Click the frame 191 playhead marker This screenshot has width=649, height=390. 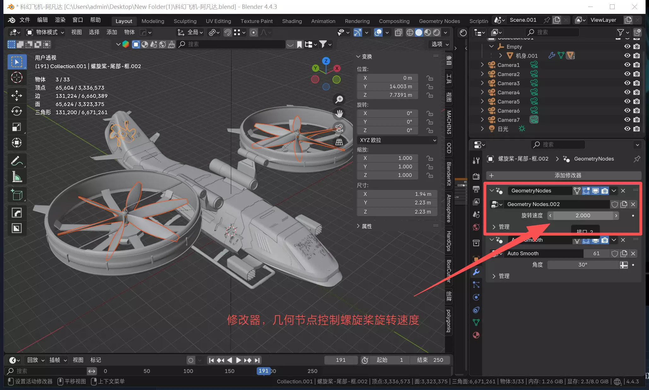coord(263,371)
